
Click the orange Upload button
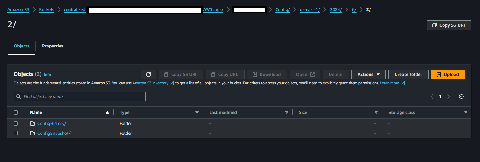tap(448, 74)
